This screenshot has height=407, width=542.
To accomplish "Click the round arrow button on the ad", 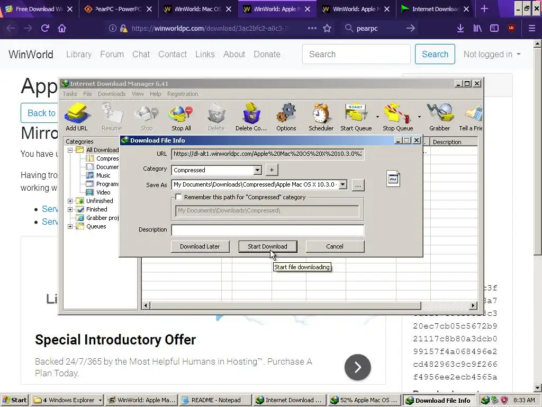I will (358, 367).
